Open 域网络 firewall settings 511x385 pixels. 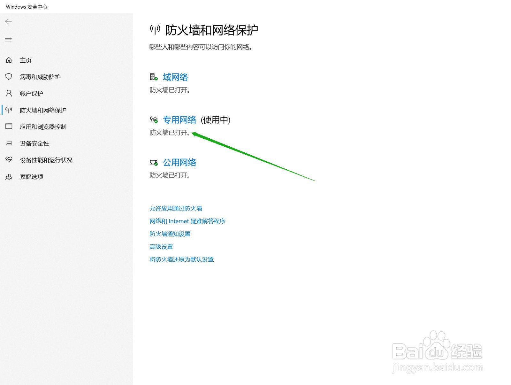pos(175,77)
